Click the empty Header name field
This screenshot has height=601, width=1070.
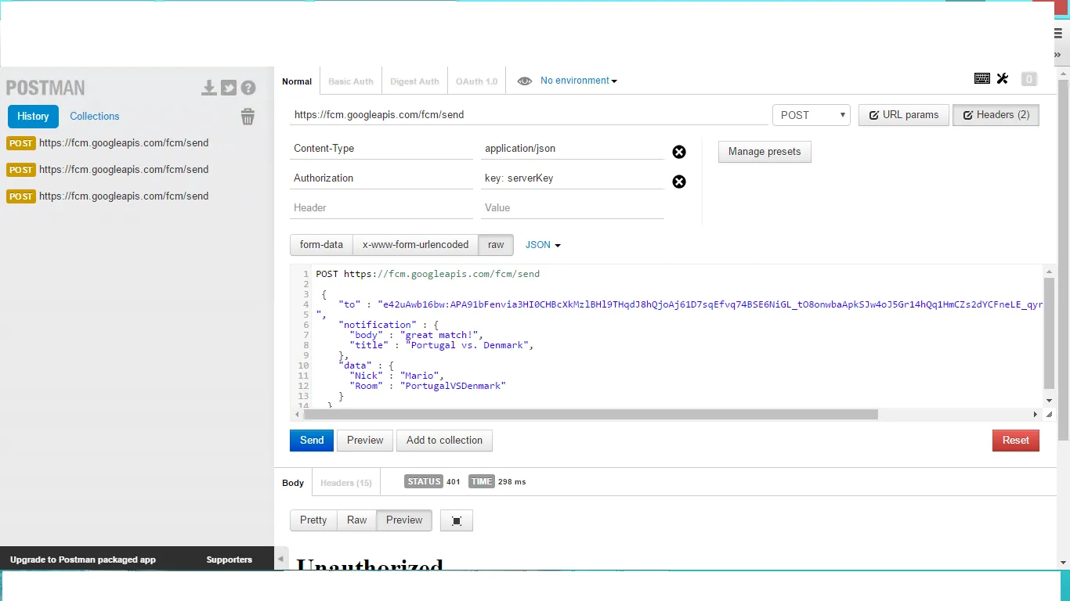click(x=381, y=208)
